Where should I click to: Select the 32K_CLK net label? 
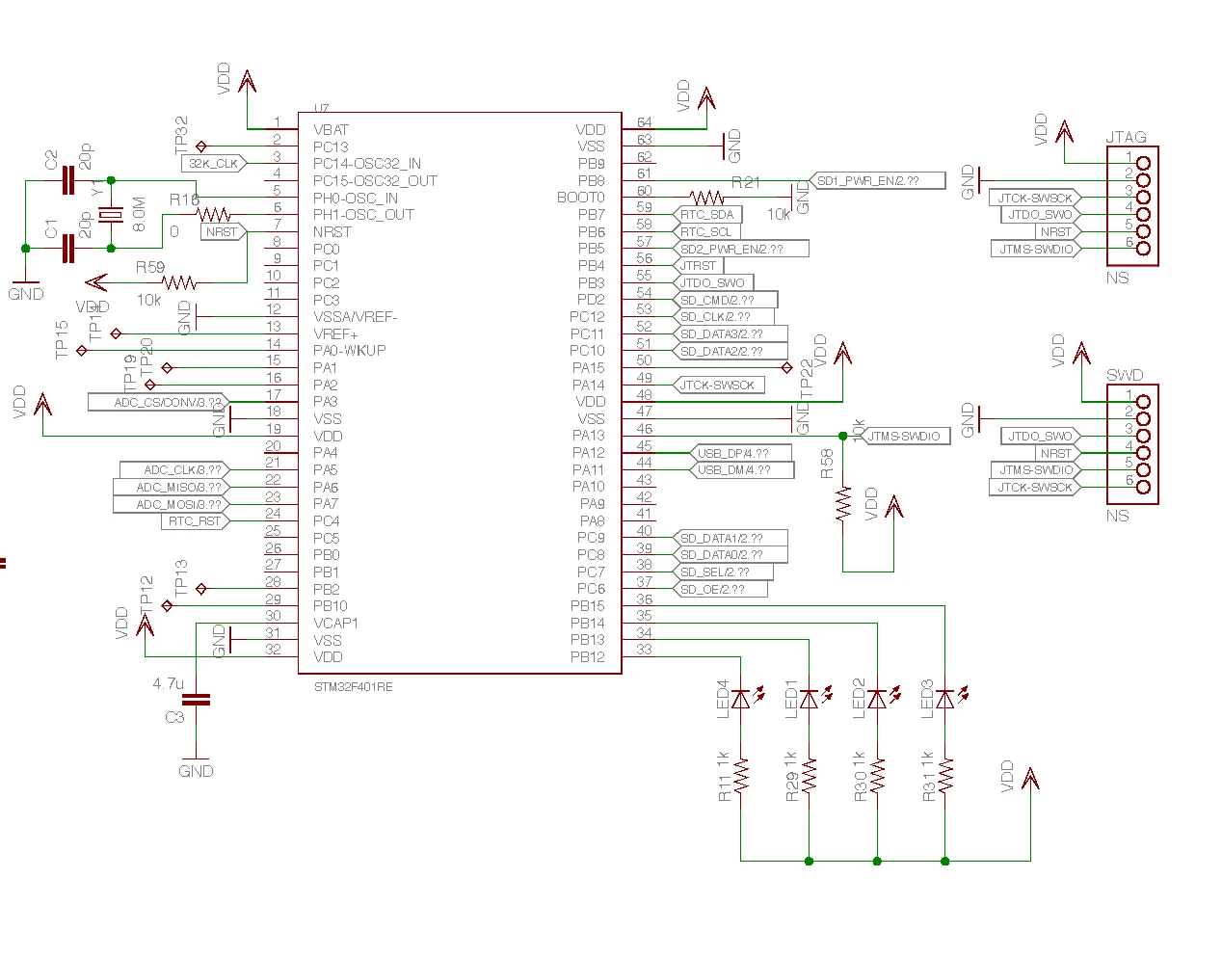(x=214, y=164)
